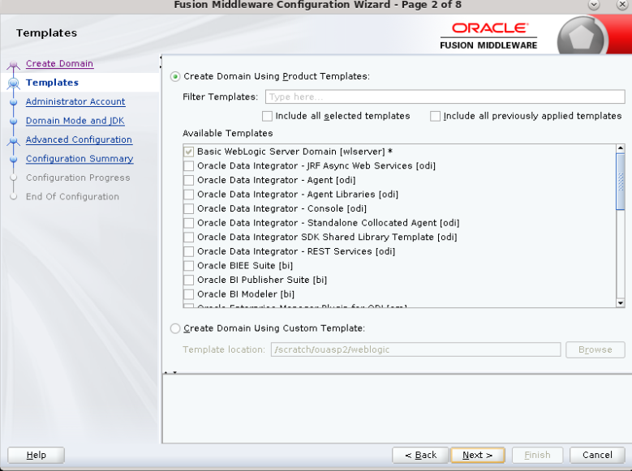Click the 'Available Templates' label
Image resolution: width=632 pixels, height=471 pixels.
click(228, 134)
